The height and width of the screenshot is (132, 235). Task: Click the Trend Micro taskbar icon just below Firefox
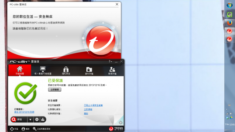click(229, 31)
